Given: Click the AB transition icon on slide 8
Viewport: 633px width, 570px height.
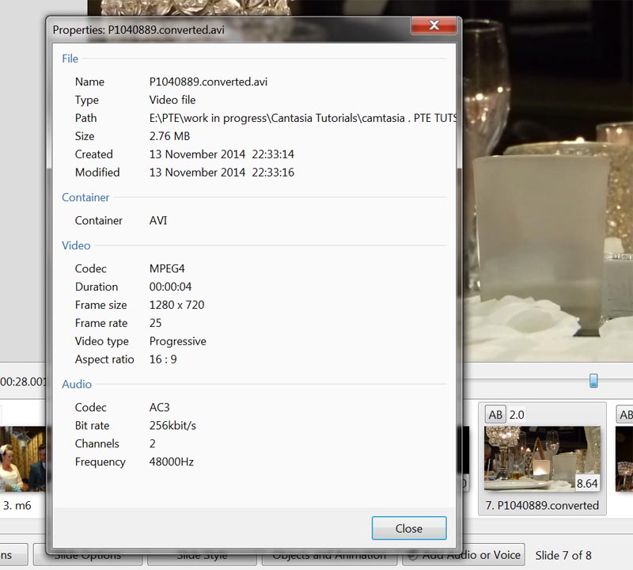Looking at the screenshot, I should (x=625, y=415).
